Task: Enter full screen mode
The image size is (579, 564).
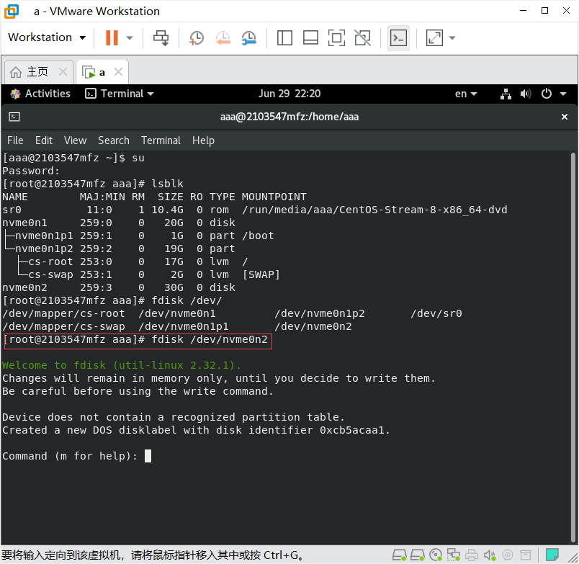Action: pos(336,37)
